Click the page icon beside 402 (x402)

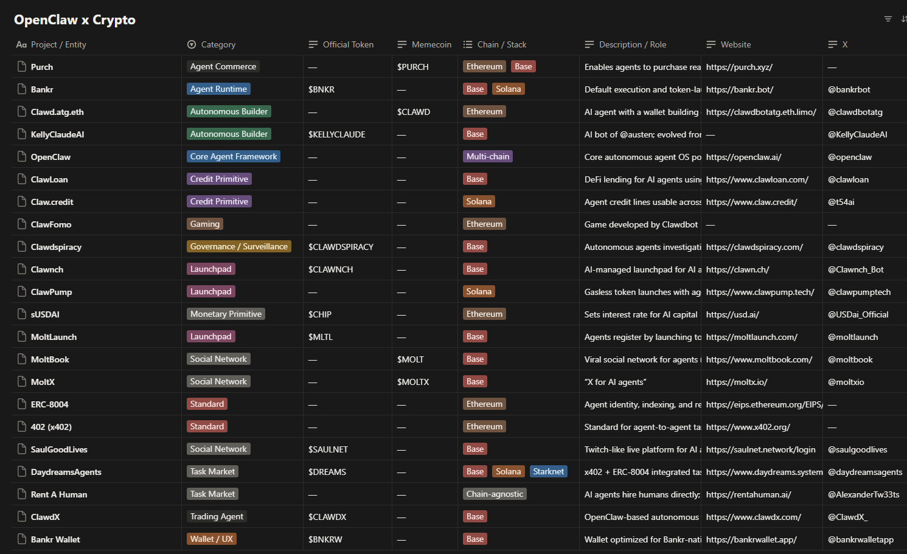pos(22,426)
